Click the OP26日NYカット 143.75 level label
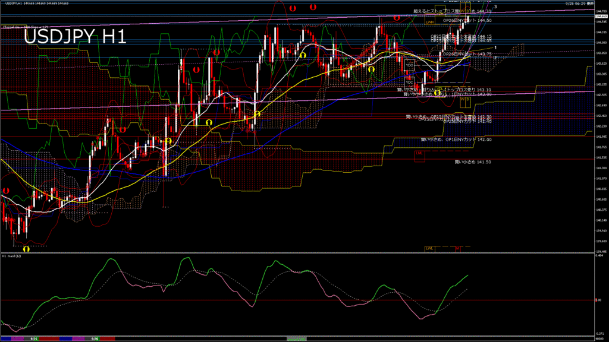The height and width of the screenshot is (342, 609). tap(467, 54)
